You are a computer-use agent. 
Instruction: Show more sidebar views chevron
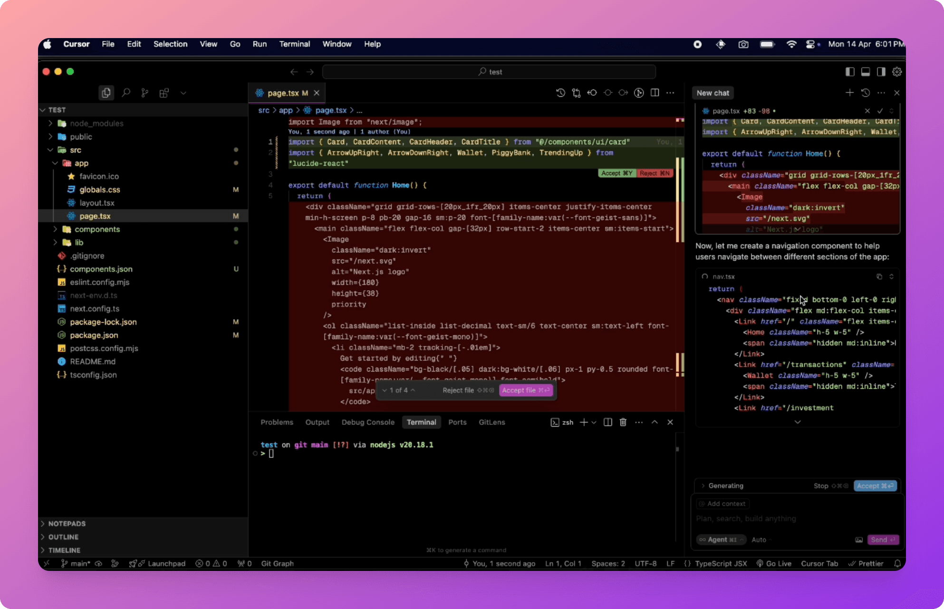tap(183, 93)
